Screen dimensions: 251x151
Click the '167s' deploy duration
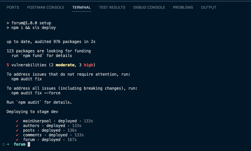(72, 140)
